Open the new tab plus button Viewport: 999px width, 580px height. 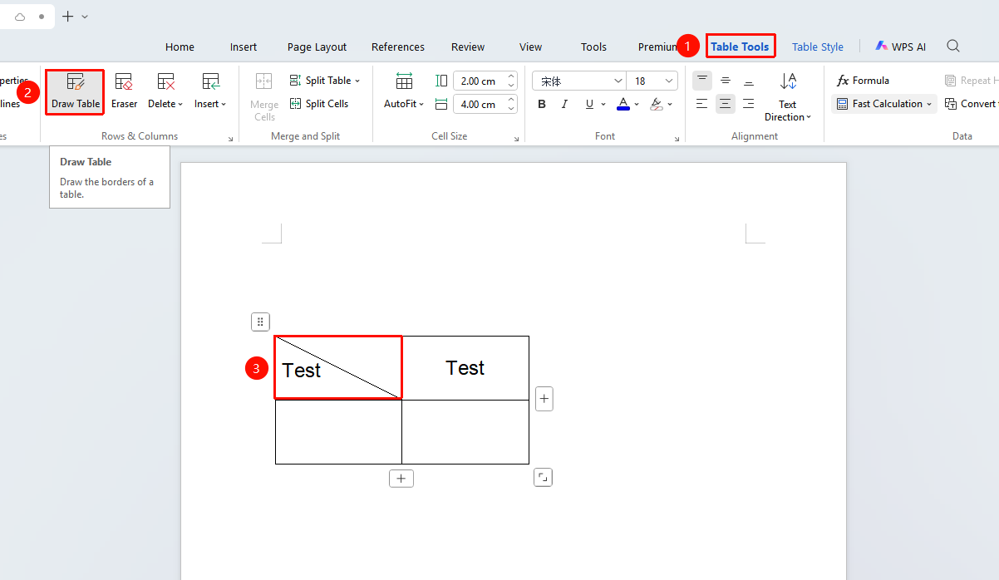pyautogui.click(x=68, y=17)
